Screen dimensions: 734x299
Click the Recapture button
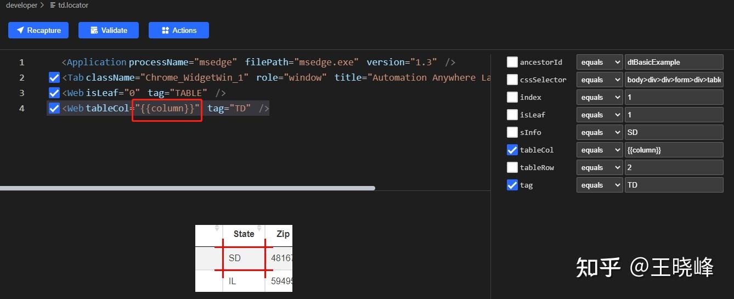click(38, 30)
